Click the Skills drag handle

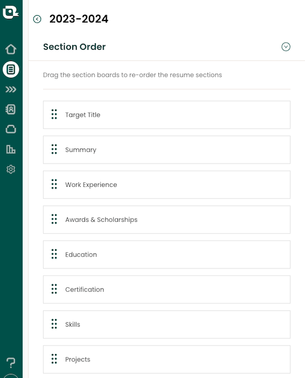tap(54, 324)
